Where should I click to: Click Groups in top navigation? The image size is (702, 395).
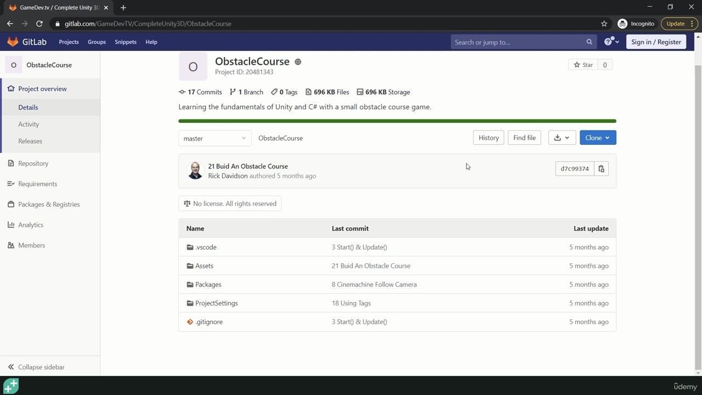(x=97, y=42)
